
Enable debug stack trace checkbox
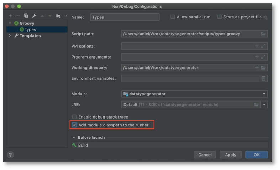74,117
